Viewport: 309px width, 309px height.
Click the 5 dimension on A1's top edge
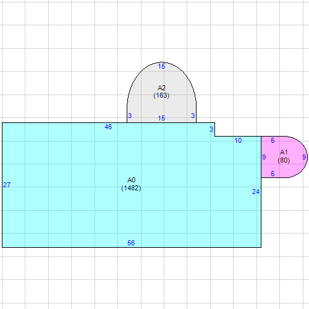273,140
